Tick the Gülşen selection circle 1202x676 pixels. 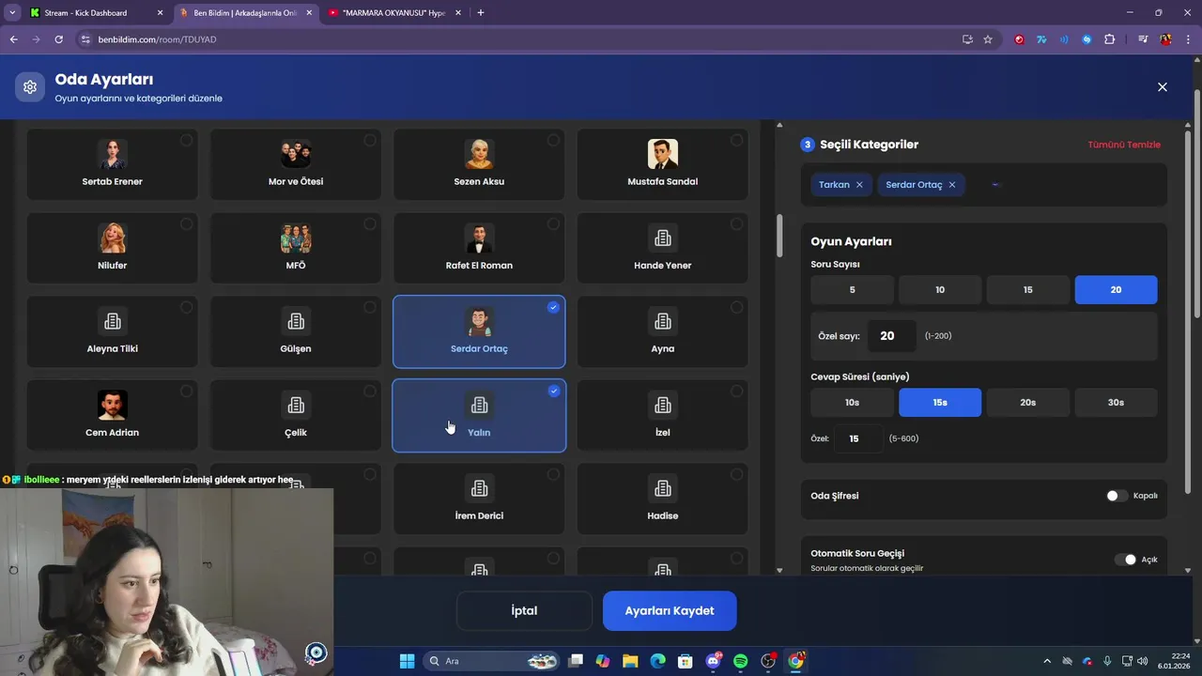pyautogui.click(x=370, y=307)
